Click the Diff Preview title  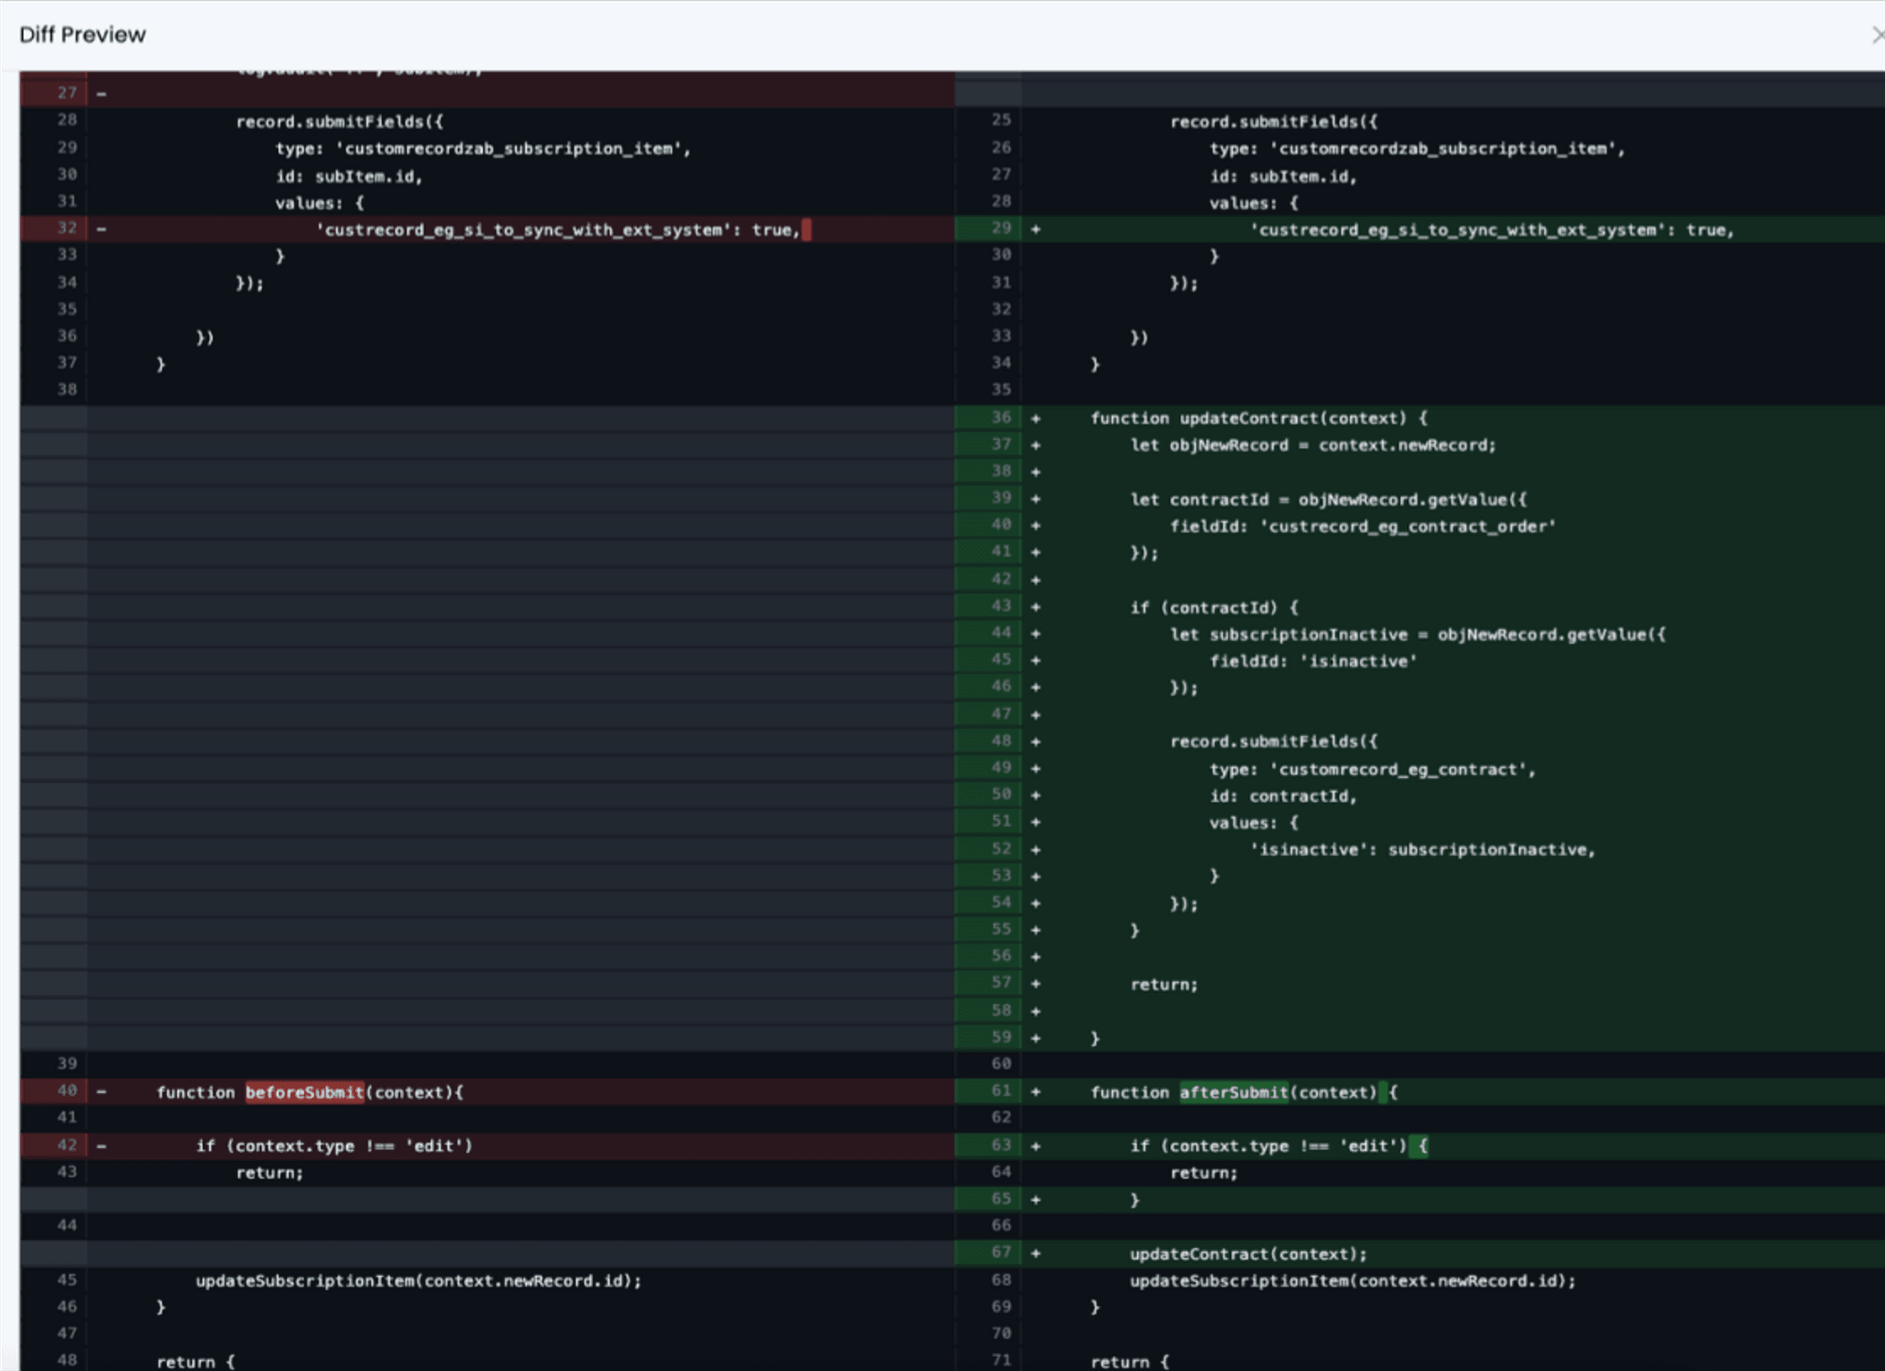[81, 34]
